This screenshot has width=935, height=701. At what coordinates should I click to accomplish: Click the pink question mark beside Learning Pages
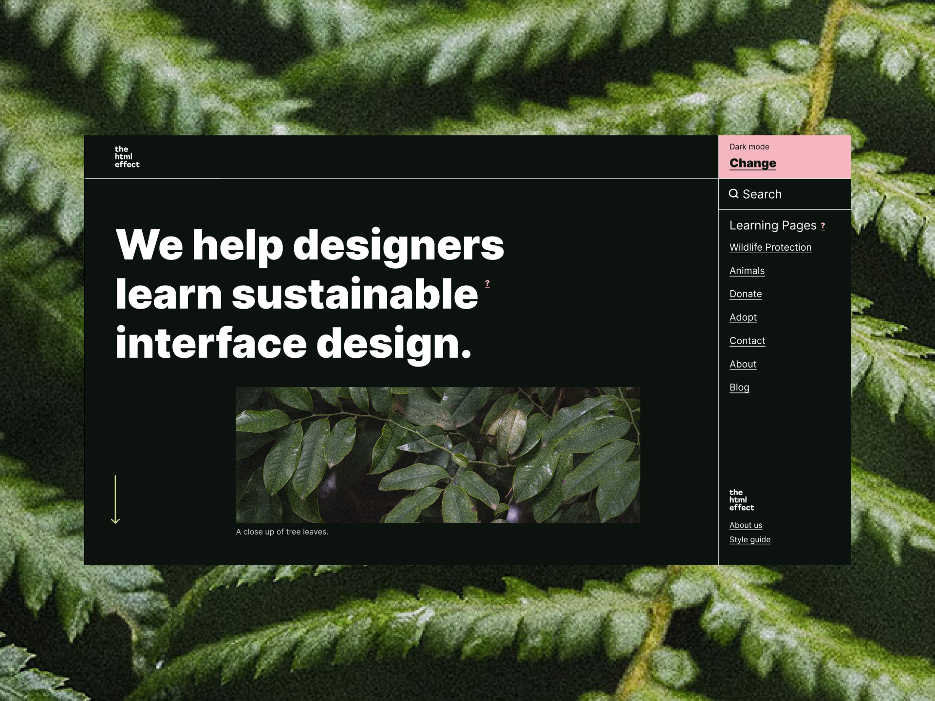pyautogui.click(x=823, y=226)
